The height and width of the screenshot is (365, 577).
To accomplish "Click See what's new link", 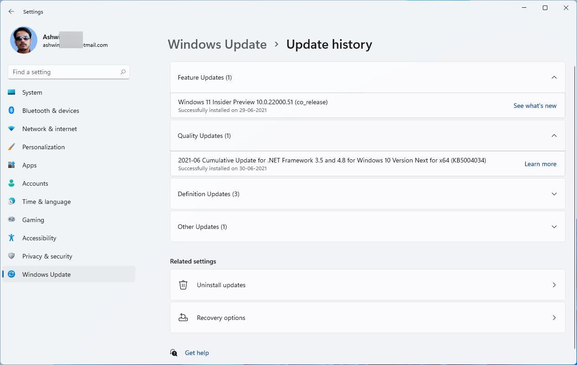I will [535, 106].
